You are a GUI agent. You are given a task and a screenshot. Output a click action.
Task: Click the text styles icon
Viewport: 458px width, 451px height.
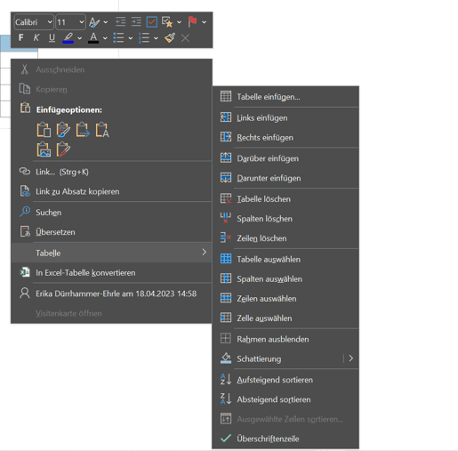[94, 22]
